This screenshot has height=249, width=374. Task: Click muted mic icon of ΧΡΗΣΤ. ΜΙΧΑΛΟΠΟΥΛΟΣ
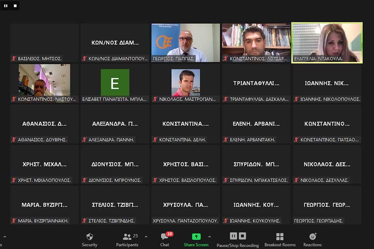pyautogui.click(x=13, y=180)
